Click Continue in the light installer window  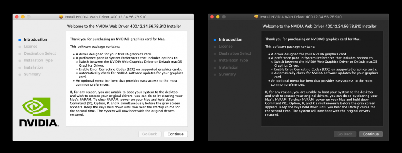tap(176, 134)
